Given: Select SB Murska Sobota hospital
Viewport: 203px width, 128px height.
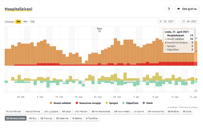Looking at the screenshot, I should pyautogui.click(x=101, y=112).
